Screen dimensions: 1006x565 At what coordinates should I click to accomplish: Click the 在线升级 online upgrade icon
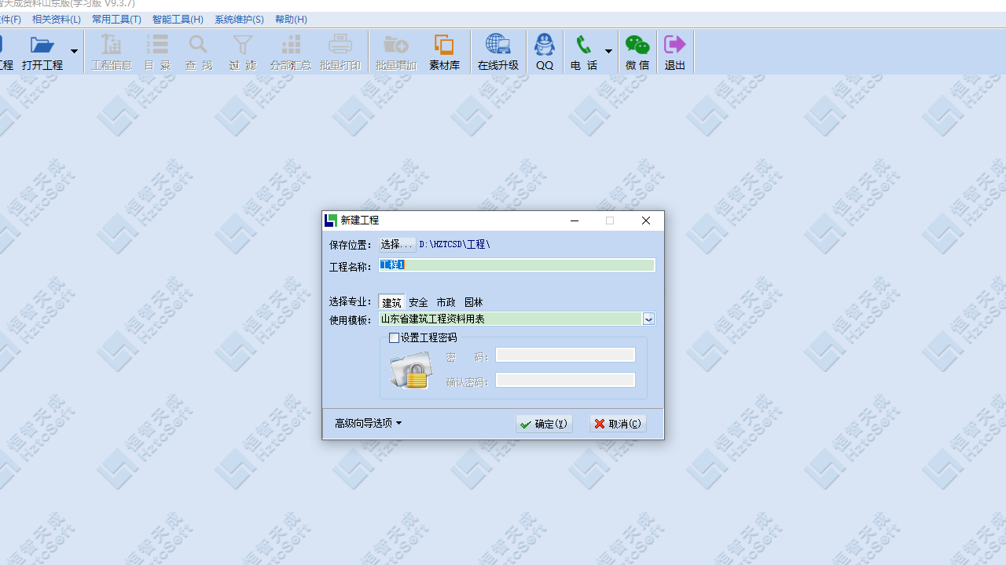(x=497, y=51)
